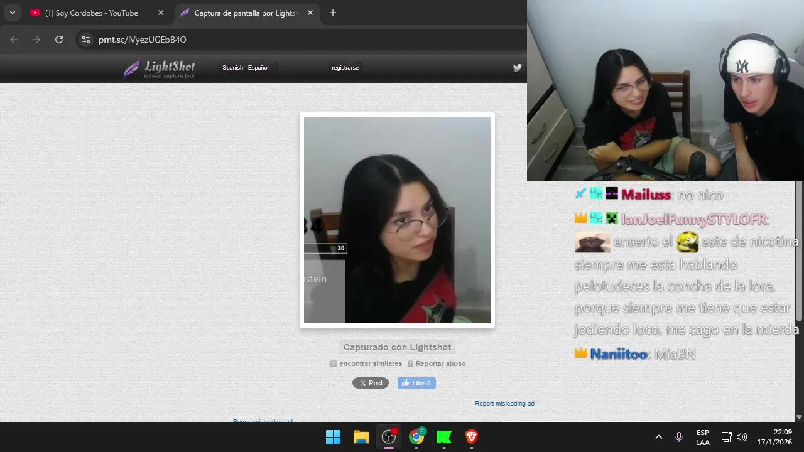Click the Capturado con Lightshot label
Viewport: 804px width, 452px height.
point(398,347)
